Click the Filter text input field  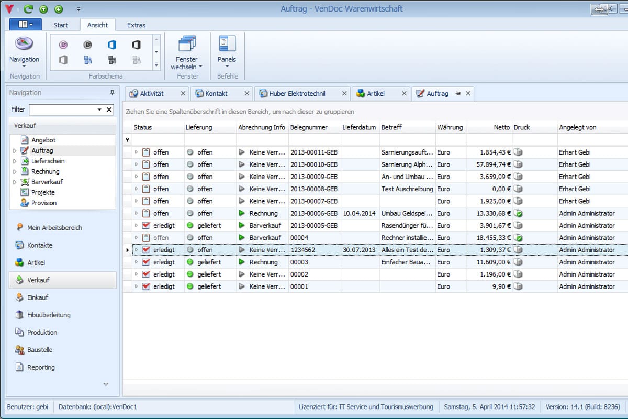coord(62,109)
